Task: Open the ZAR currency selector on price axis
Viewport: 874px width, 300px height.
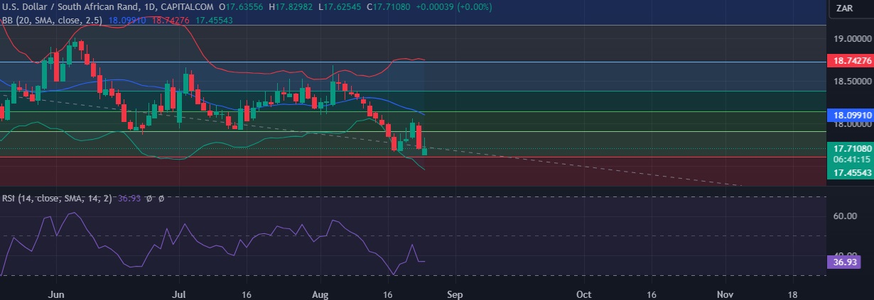Action: tap(844, 9)
